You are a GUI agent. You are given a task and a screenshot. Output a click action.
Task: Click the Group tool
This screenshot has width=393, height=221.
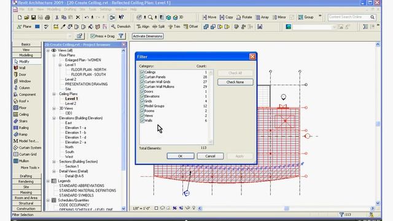pyautogui.click(x=306, y=17)
